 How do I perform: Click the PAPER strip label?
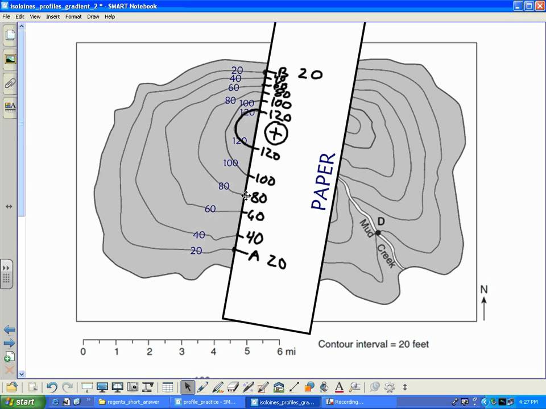coord(324,182)
